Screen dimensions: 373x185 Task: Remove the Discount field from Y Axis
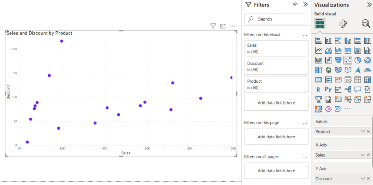click(368, 178)
